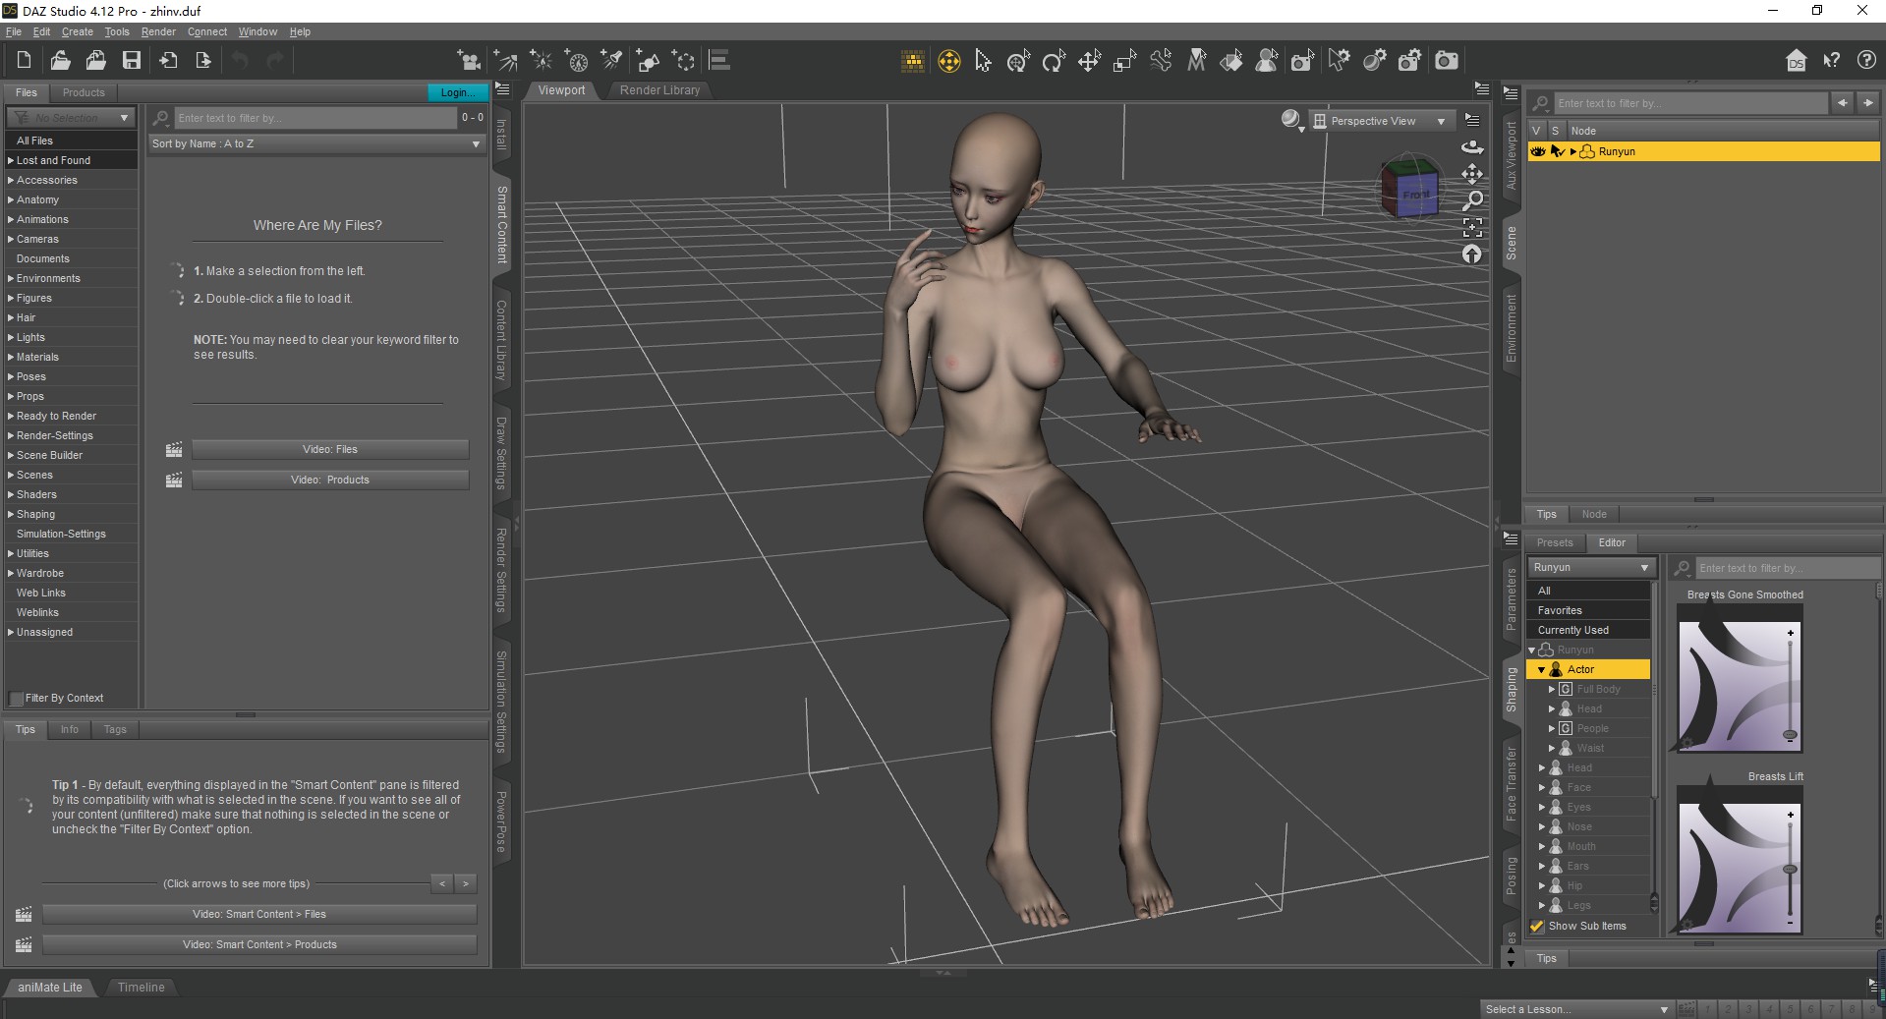
Task: Click the viewport zoom magnifier icon
Action: 1471,200
